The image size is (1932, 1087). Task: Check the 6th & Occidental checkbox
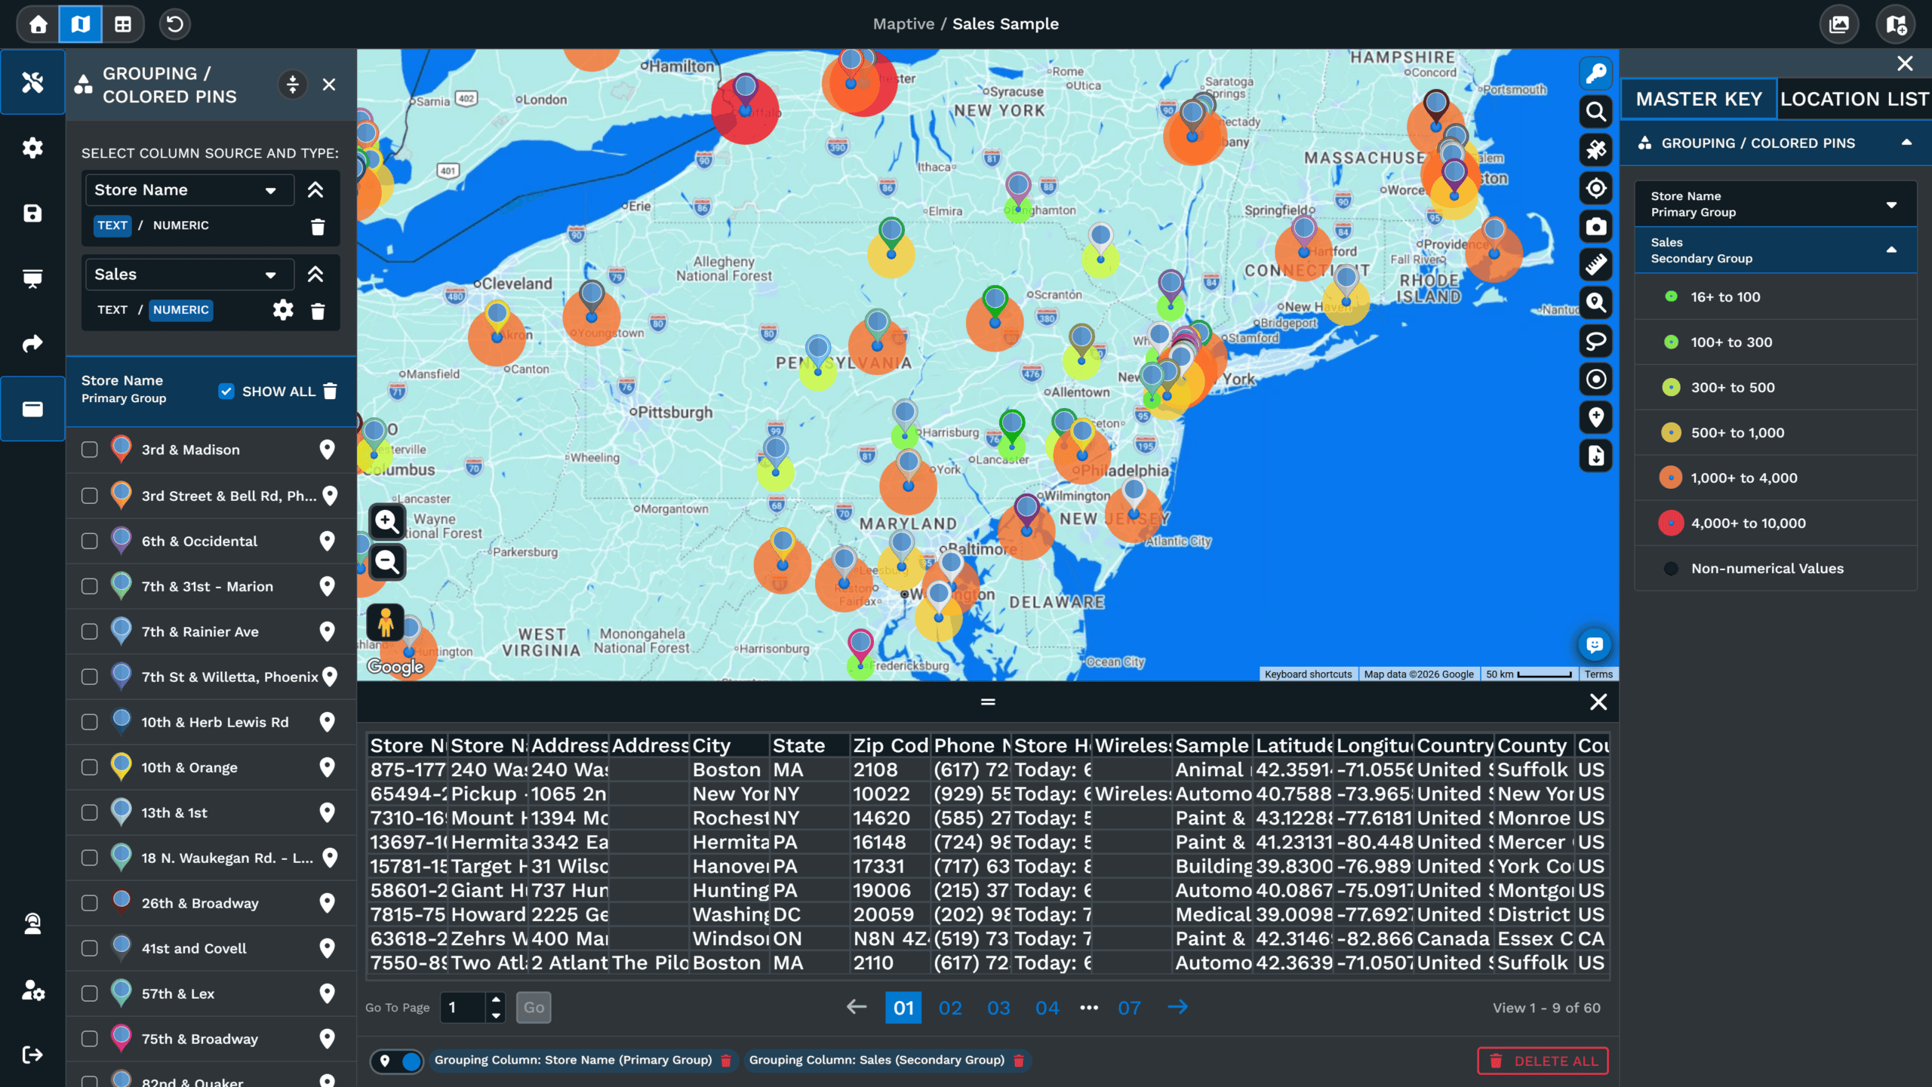click(x=90, y=541)
